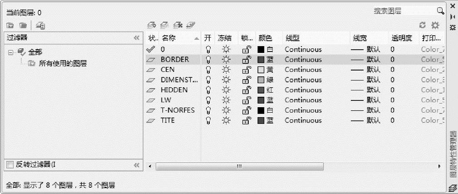458x194 pixels.
Task: Collapse the 全部 filter tree node
Action: coord(11,52)
